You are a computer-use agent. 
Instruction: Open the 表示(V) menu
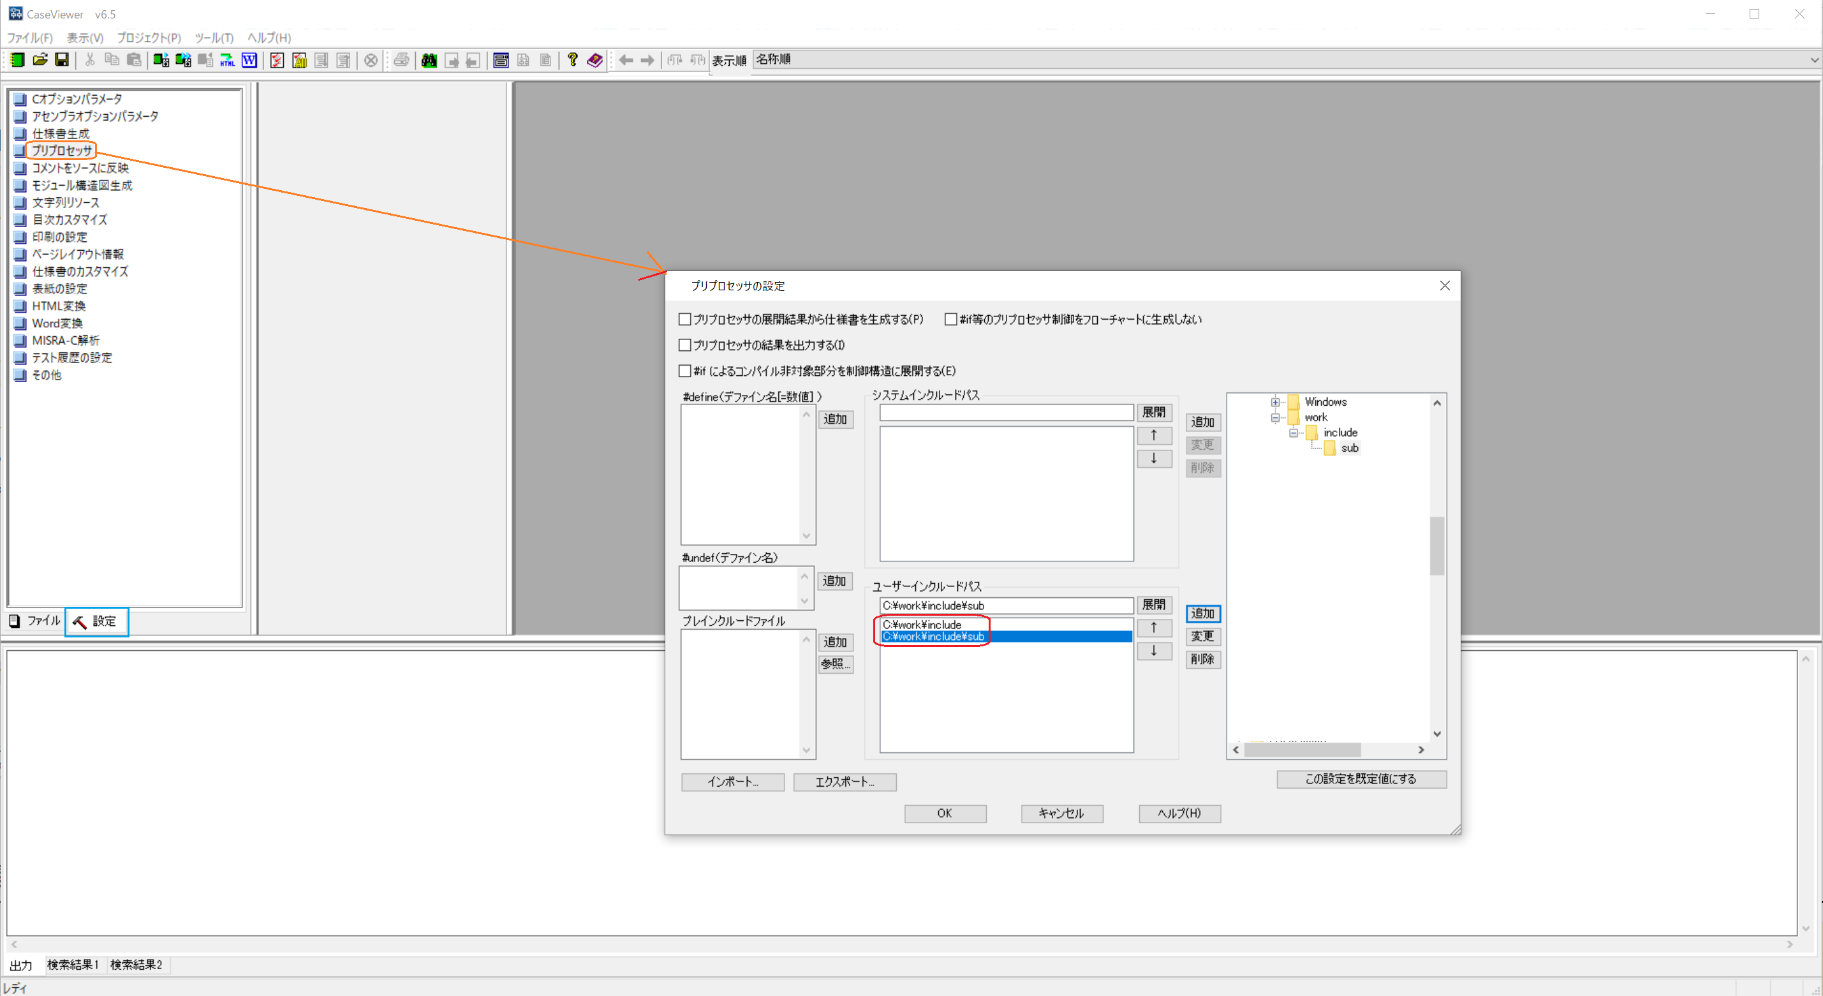click(x=85, y=38)
